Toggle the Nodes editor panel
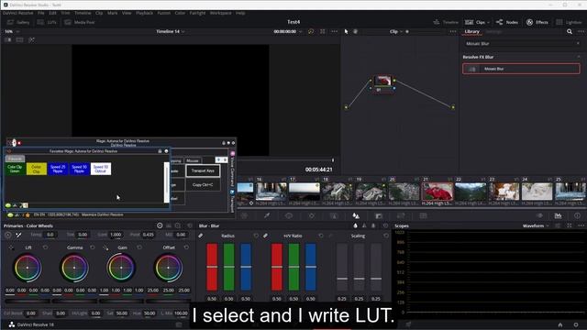The height and width of the screenshot is (330, 587). (507, 22)
